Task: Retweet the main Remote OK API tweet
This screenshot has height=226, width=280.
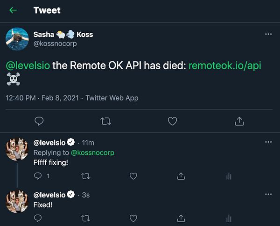Action: 106,121
